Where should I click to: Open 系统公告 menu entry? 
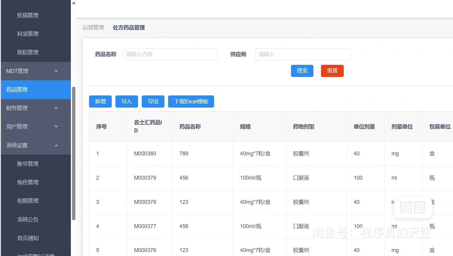[28, 219]
